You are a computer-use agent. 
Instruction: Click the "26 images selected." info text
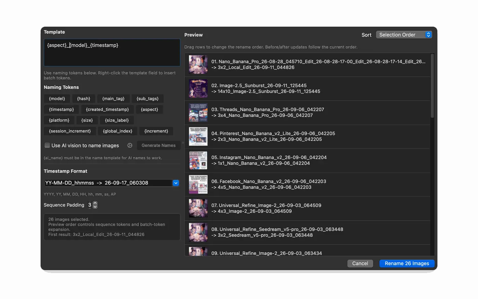coord(69,219)
